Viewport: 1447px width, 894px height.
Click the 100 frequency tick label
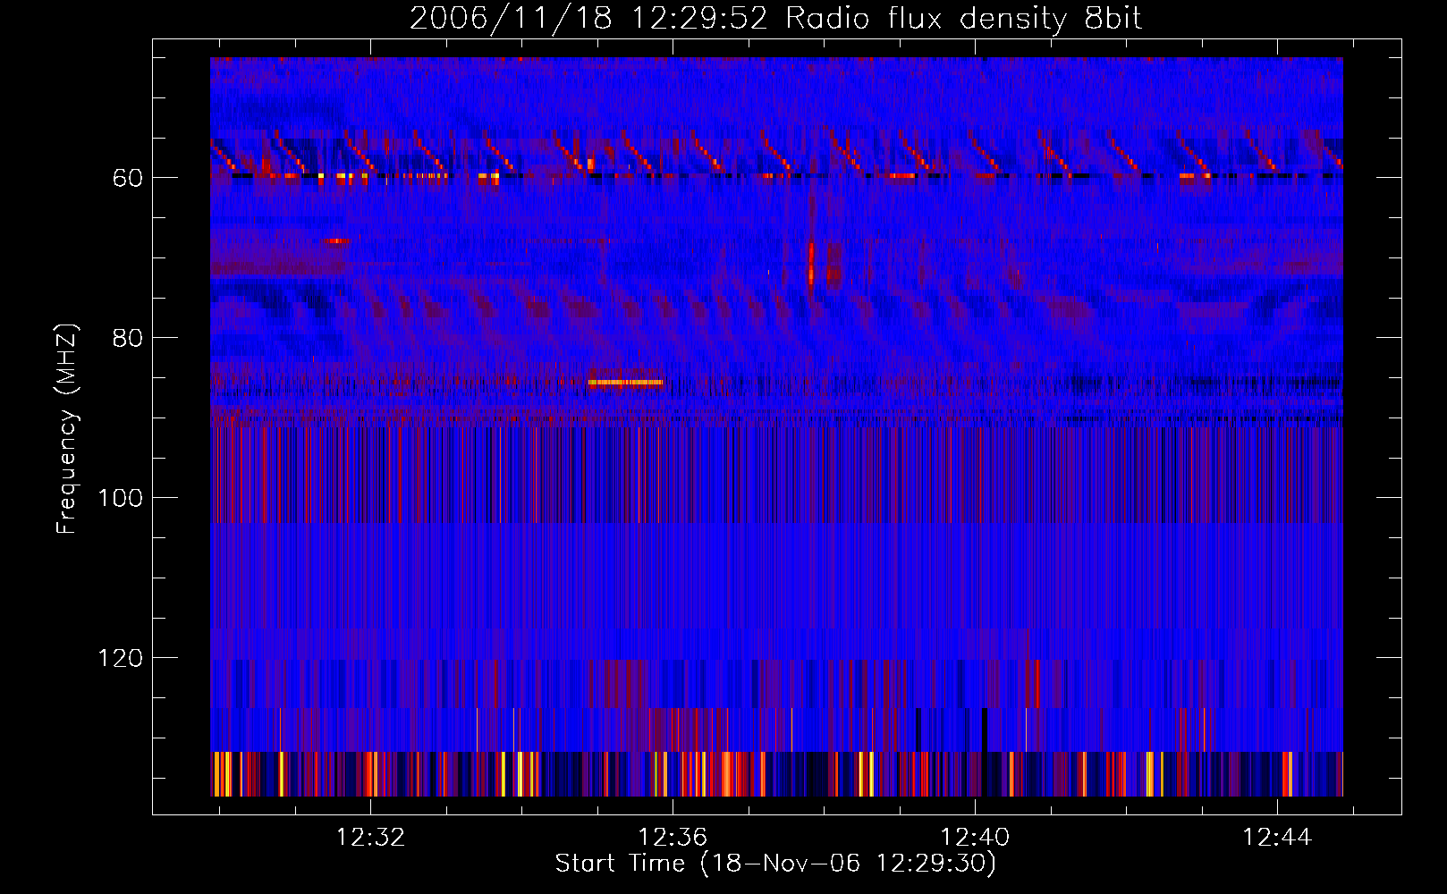coord(120,498)
